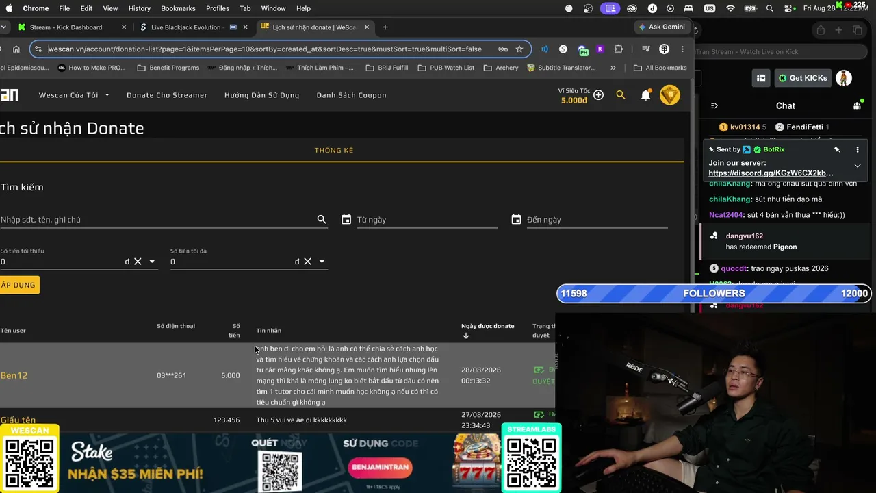The height and width of the screenshot is (493, 876).
Task: Click the 03***261 phone number cell
Action: [171, 375]
